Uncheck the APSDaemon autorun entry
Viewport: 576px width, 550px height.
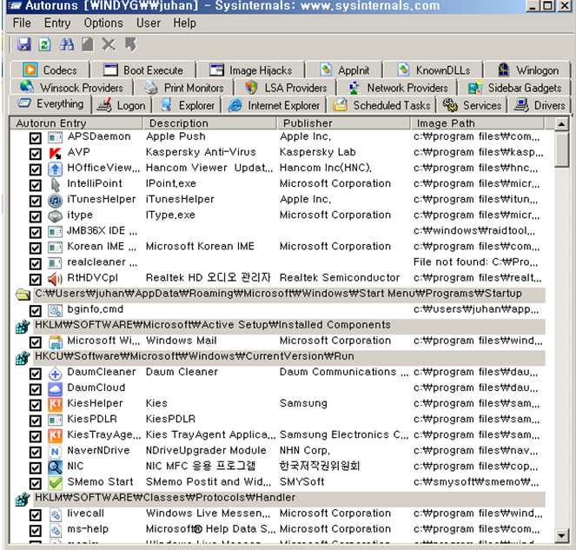[x=36, y=138]
